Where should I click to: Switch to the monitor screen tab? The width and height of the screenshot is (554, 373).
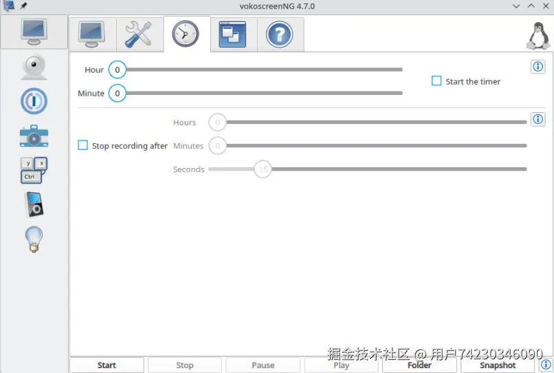93,34
